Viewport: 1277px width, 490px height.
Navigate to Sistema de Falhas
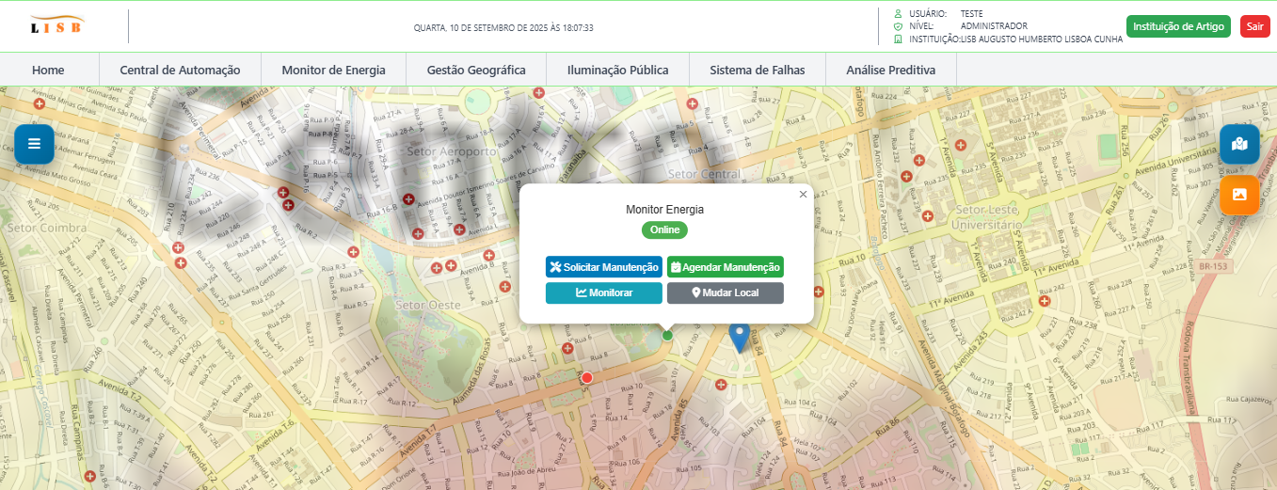pos(757,70)
